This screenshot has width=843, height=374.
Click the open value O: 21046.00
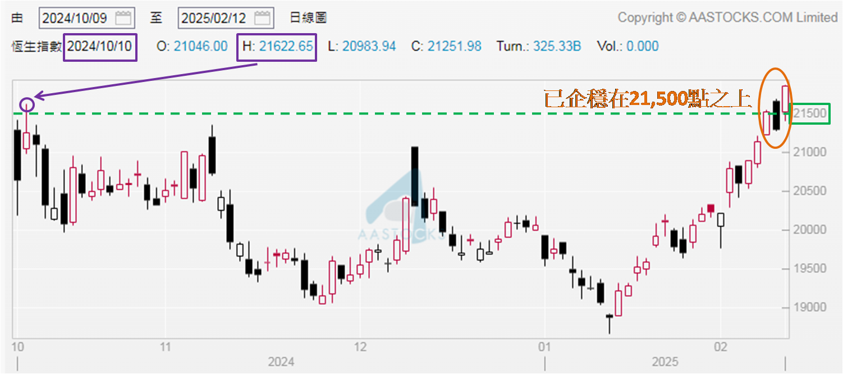click(192, 46)
